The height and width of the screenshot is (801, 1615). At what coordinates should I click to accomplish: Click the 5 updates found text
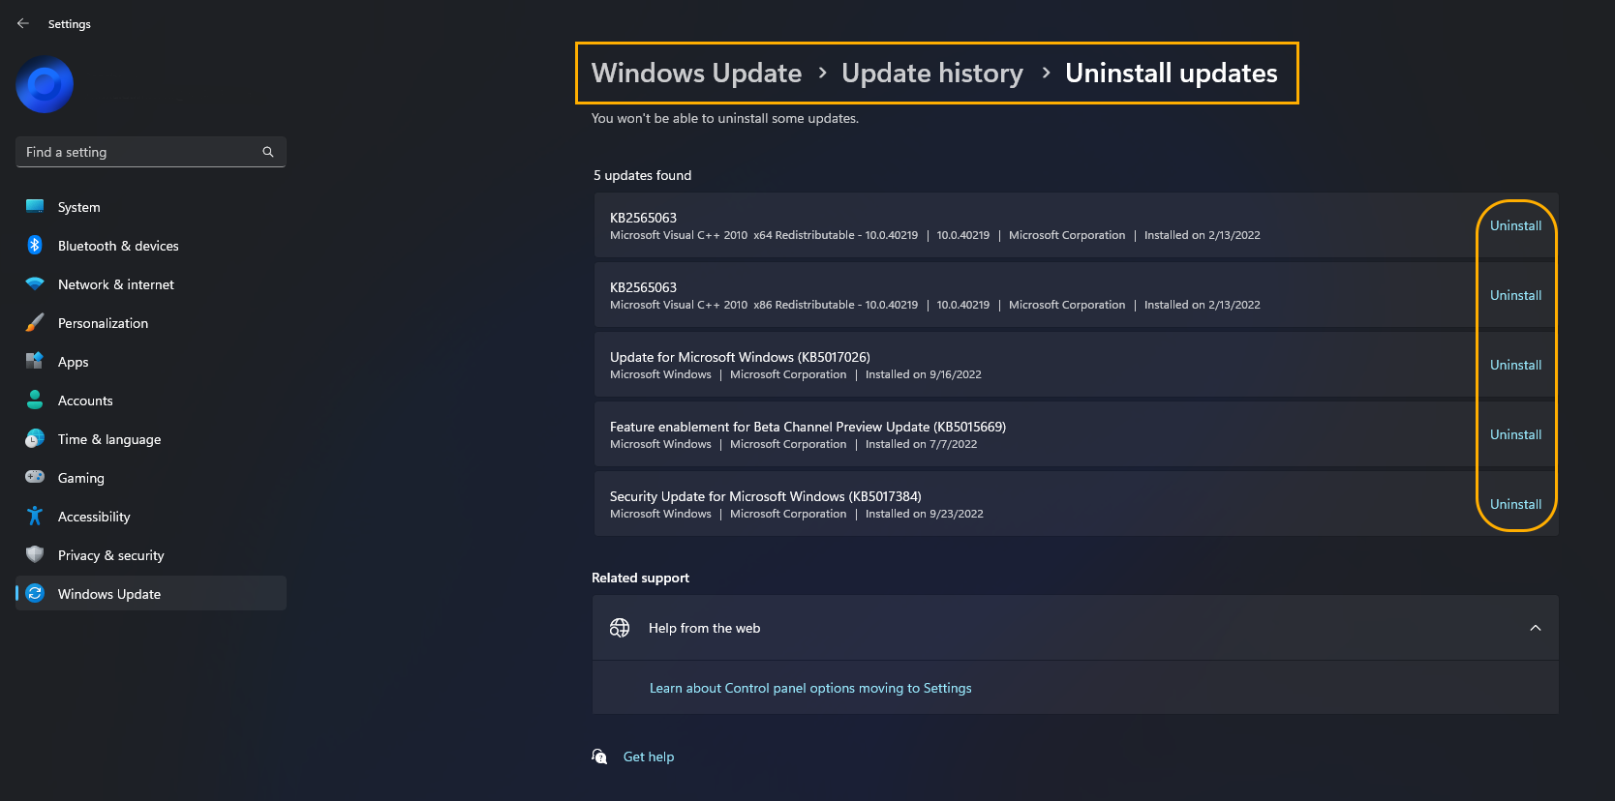pos(642,175)
